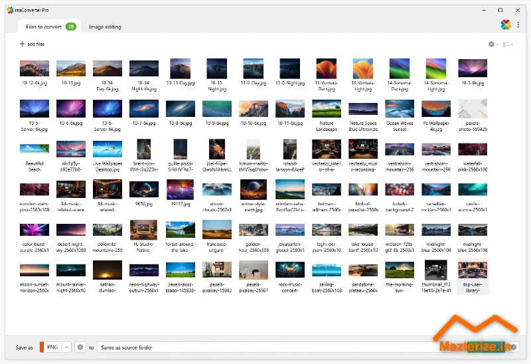Click the add files button

tap(32, 45)
